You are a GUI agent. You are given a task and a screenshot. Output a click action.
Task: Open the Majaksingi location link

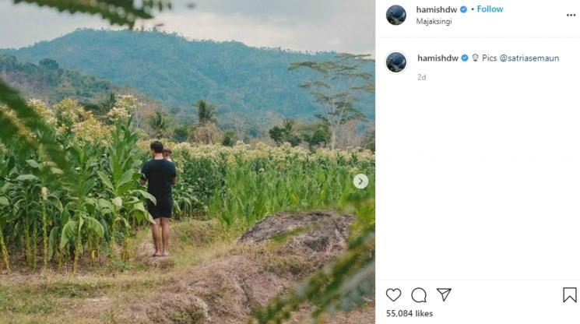[x=434, y=21]
